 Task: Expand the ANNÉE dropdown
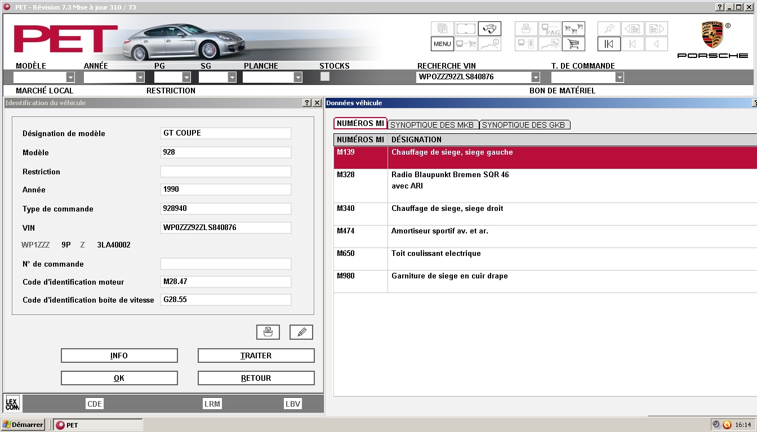point(140,77)
